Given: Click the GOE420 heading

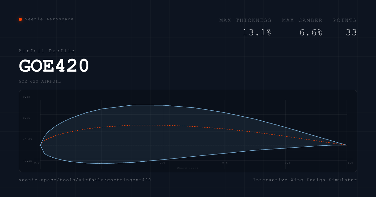Looking at the screenshot, I should [54, 66].
